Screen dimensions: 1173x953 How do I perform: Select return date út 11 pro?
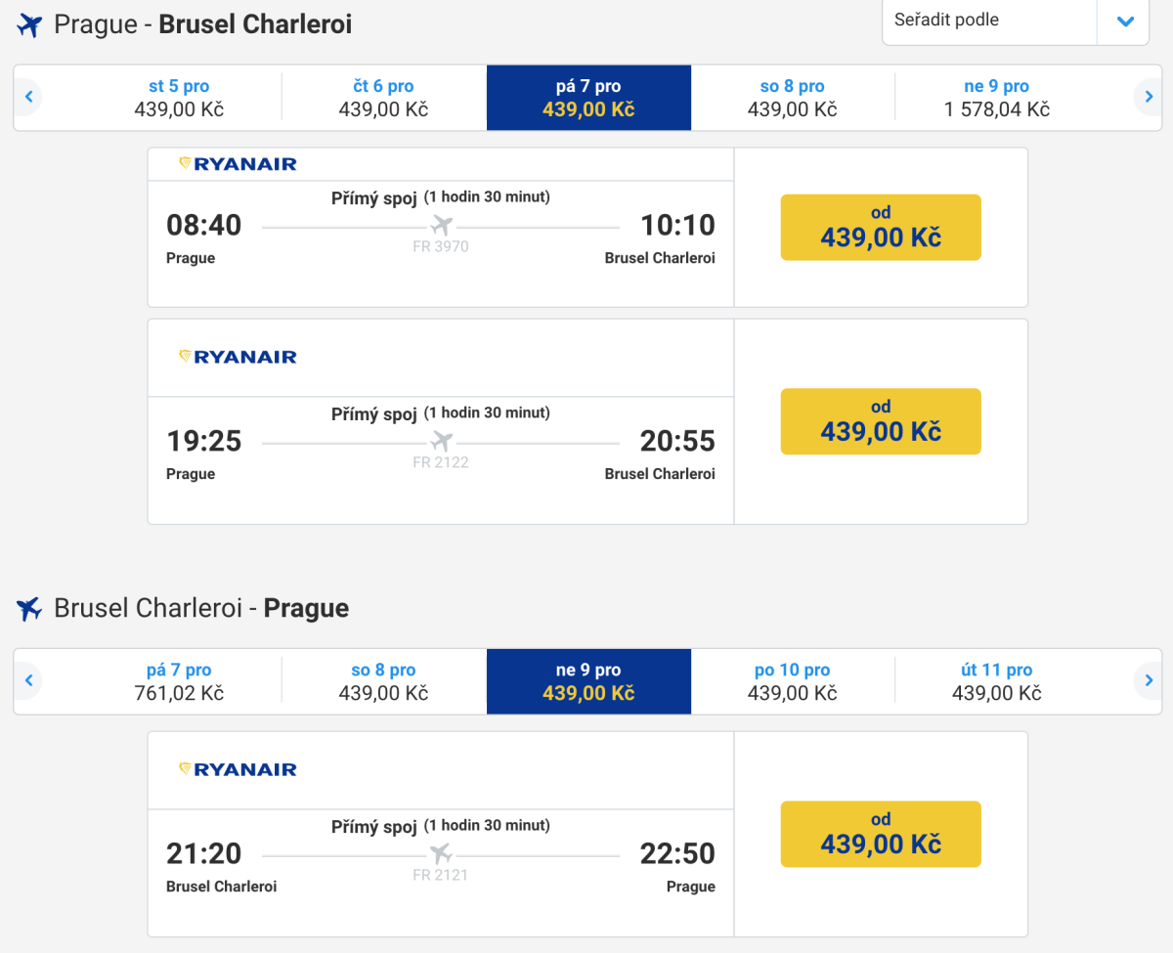click(x=996, y=681)
